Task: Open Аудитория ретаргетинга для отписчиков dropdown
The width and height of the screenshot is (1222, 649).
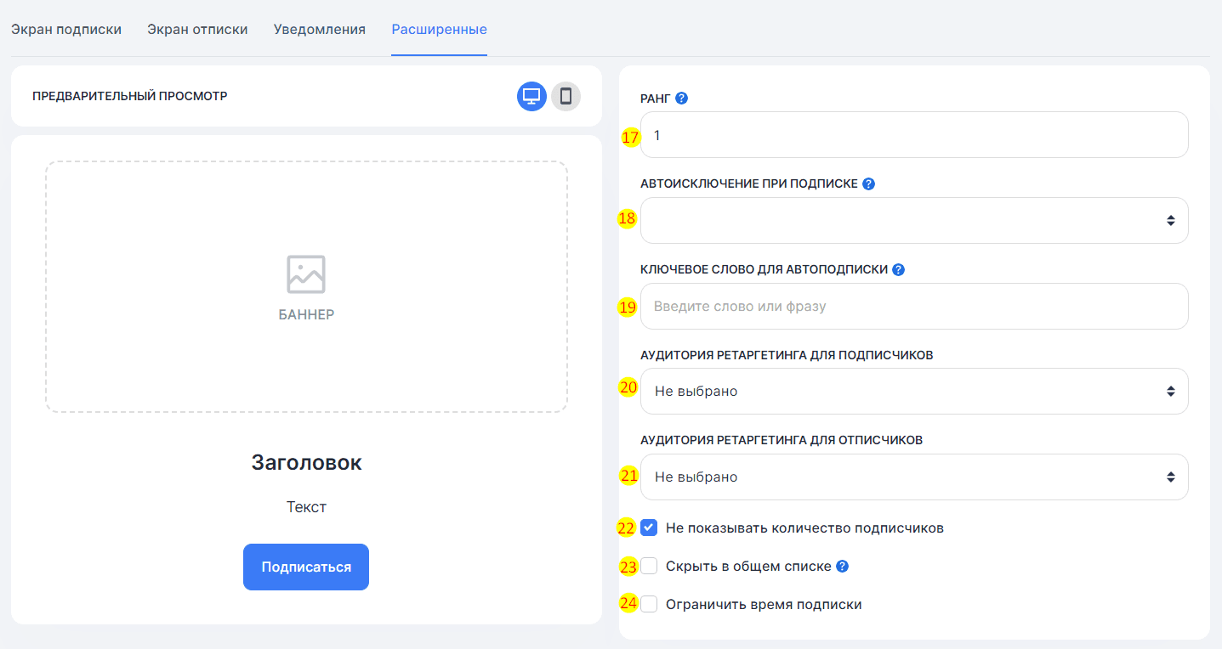Action: pyautogui.click(x=914, y=477)
